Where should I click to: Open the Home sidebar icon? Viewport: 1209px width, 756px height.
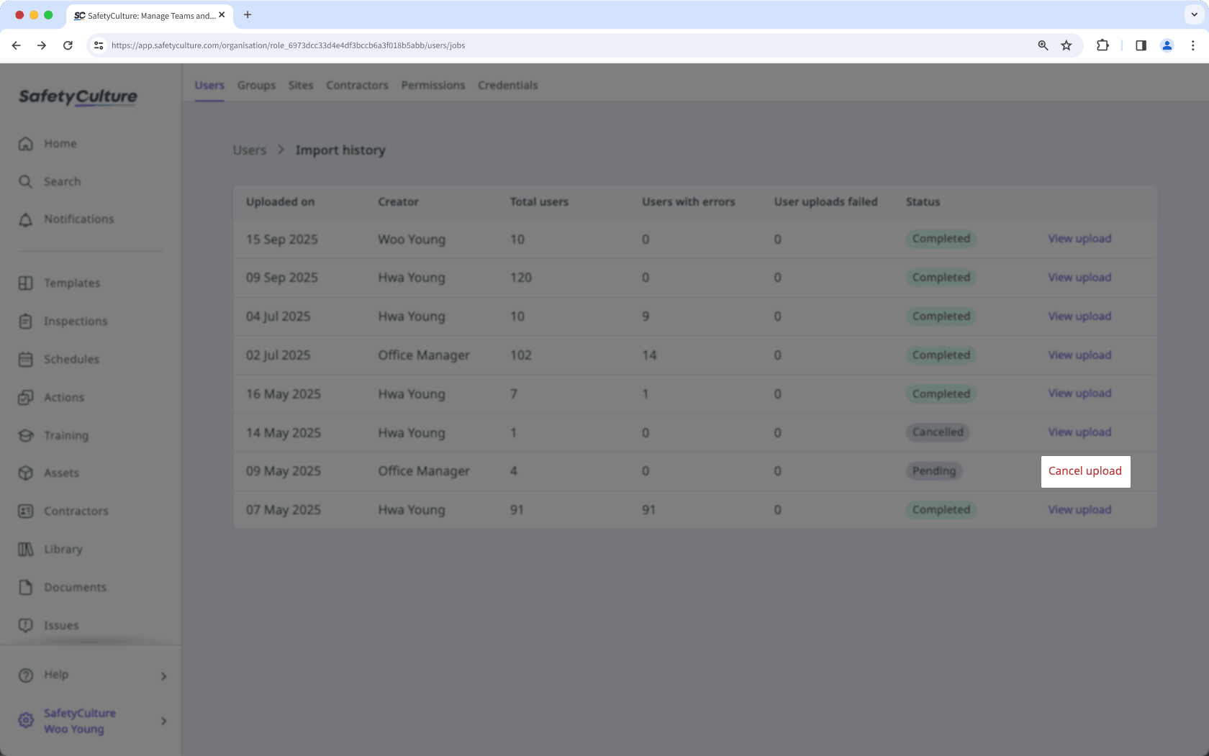click(x=26, y=143)
